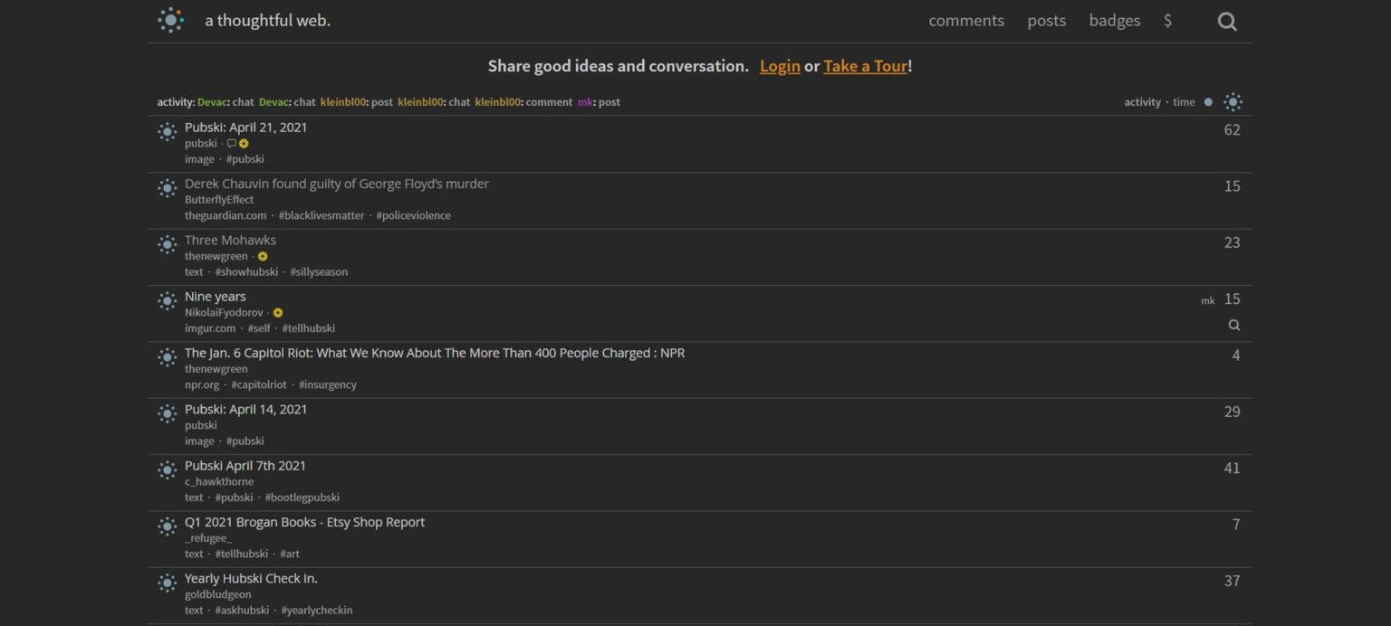
Task: Click the small magnifier under the Nine years score
Action: point(1235,324)
